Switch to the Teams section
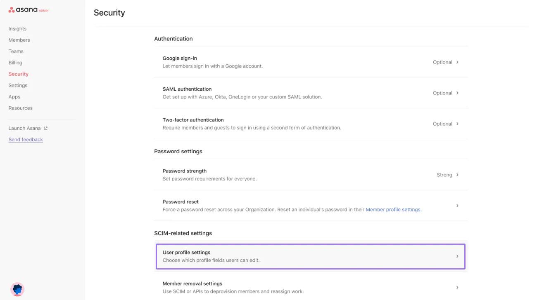 pyautogui.click(x=16, y=51)
